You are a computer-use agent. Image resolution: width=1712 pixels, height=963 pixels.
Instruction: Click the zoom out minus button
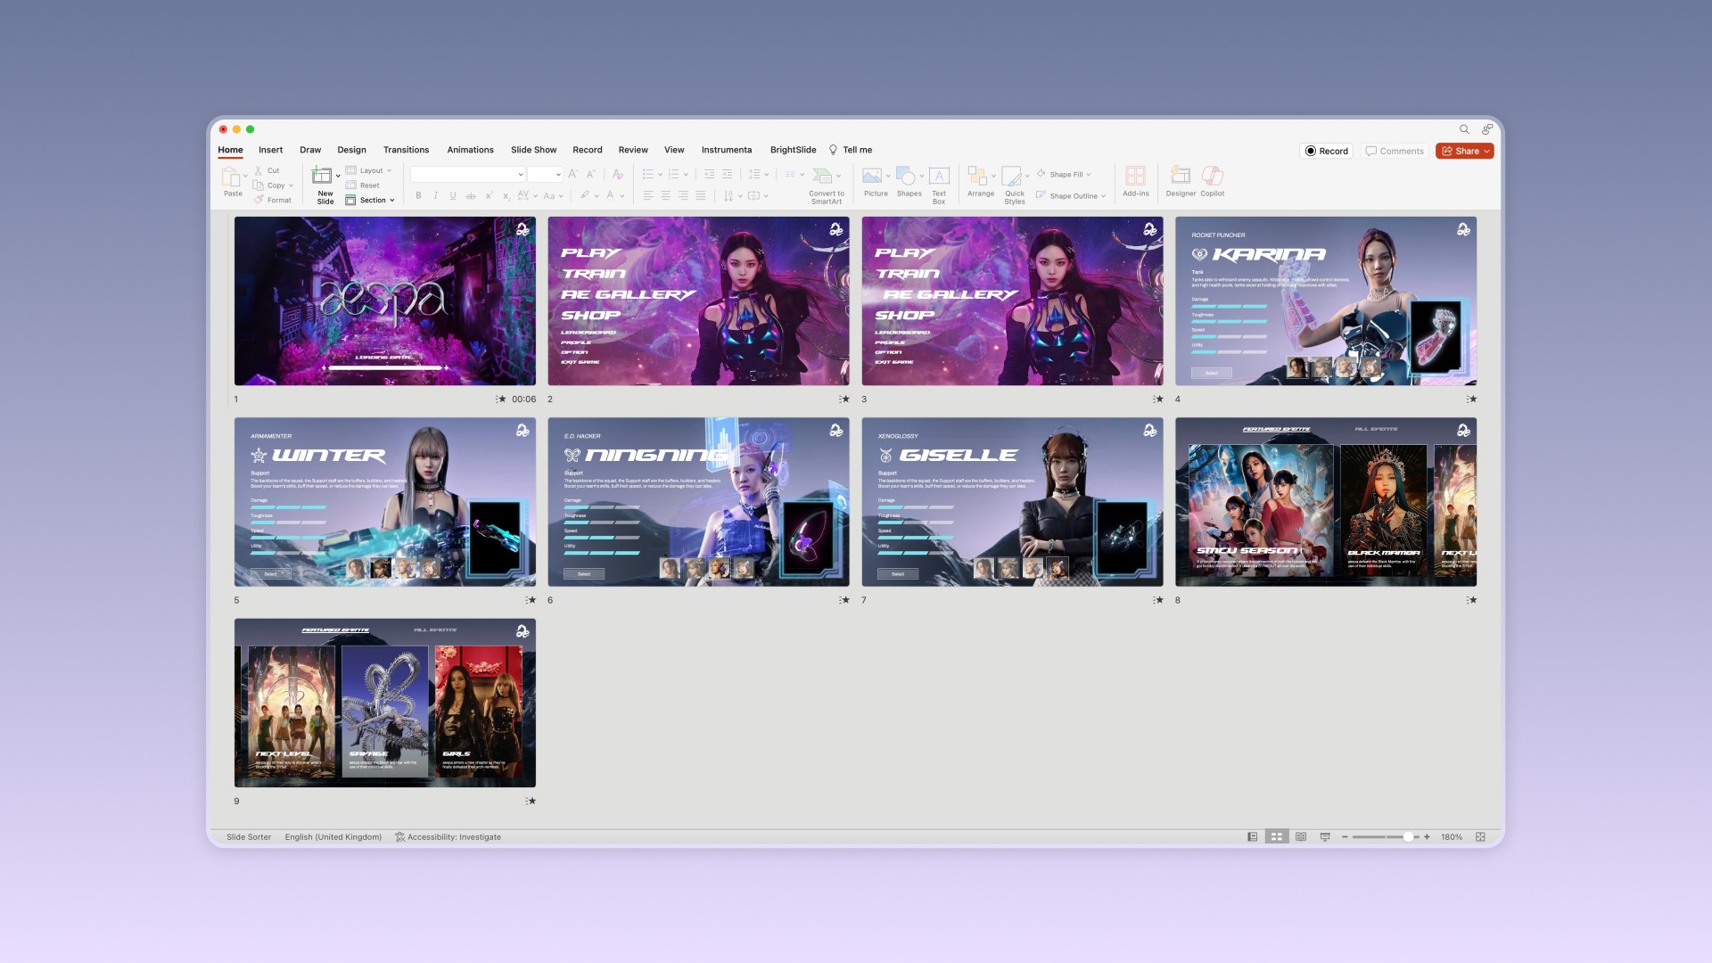coord(1345,837)
